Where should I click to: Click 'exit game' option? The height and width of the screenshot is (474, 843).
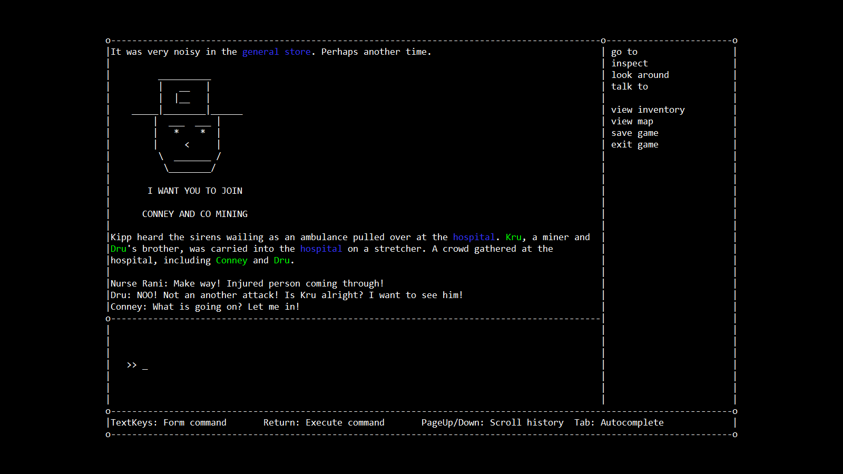(635, 144)
